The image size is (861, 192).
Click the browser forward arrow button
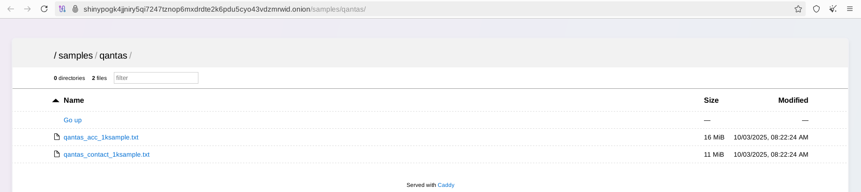[27, 9]
